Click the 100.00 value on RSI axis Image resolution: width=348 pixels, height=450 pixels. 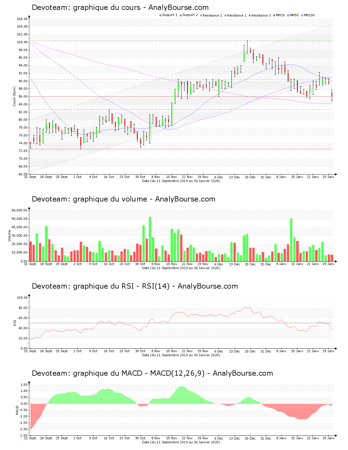[x=22, y=298]
